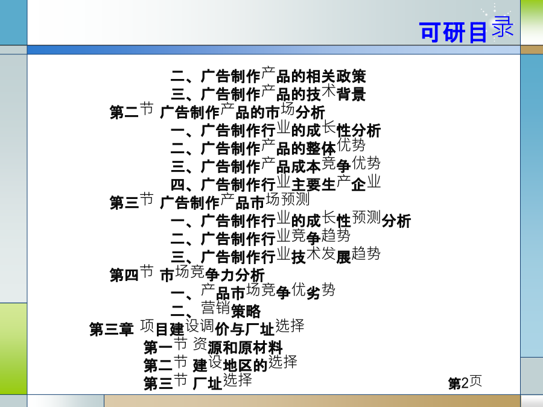The image size is (543, 407).
Task: Click the slide title 可研目录
Action: 466,30
